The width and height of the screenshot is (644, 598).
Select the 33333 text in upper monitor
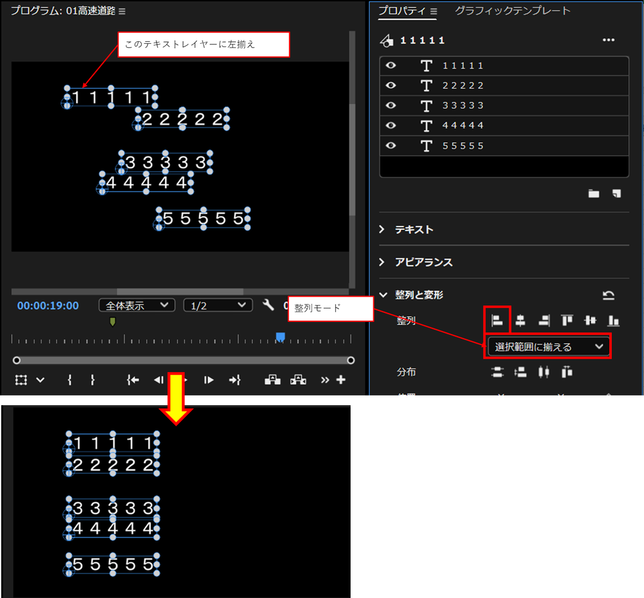(x=166, y=163)
